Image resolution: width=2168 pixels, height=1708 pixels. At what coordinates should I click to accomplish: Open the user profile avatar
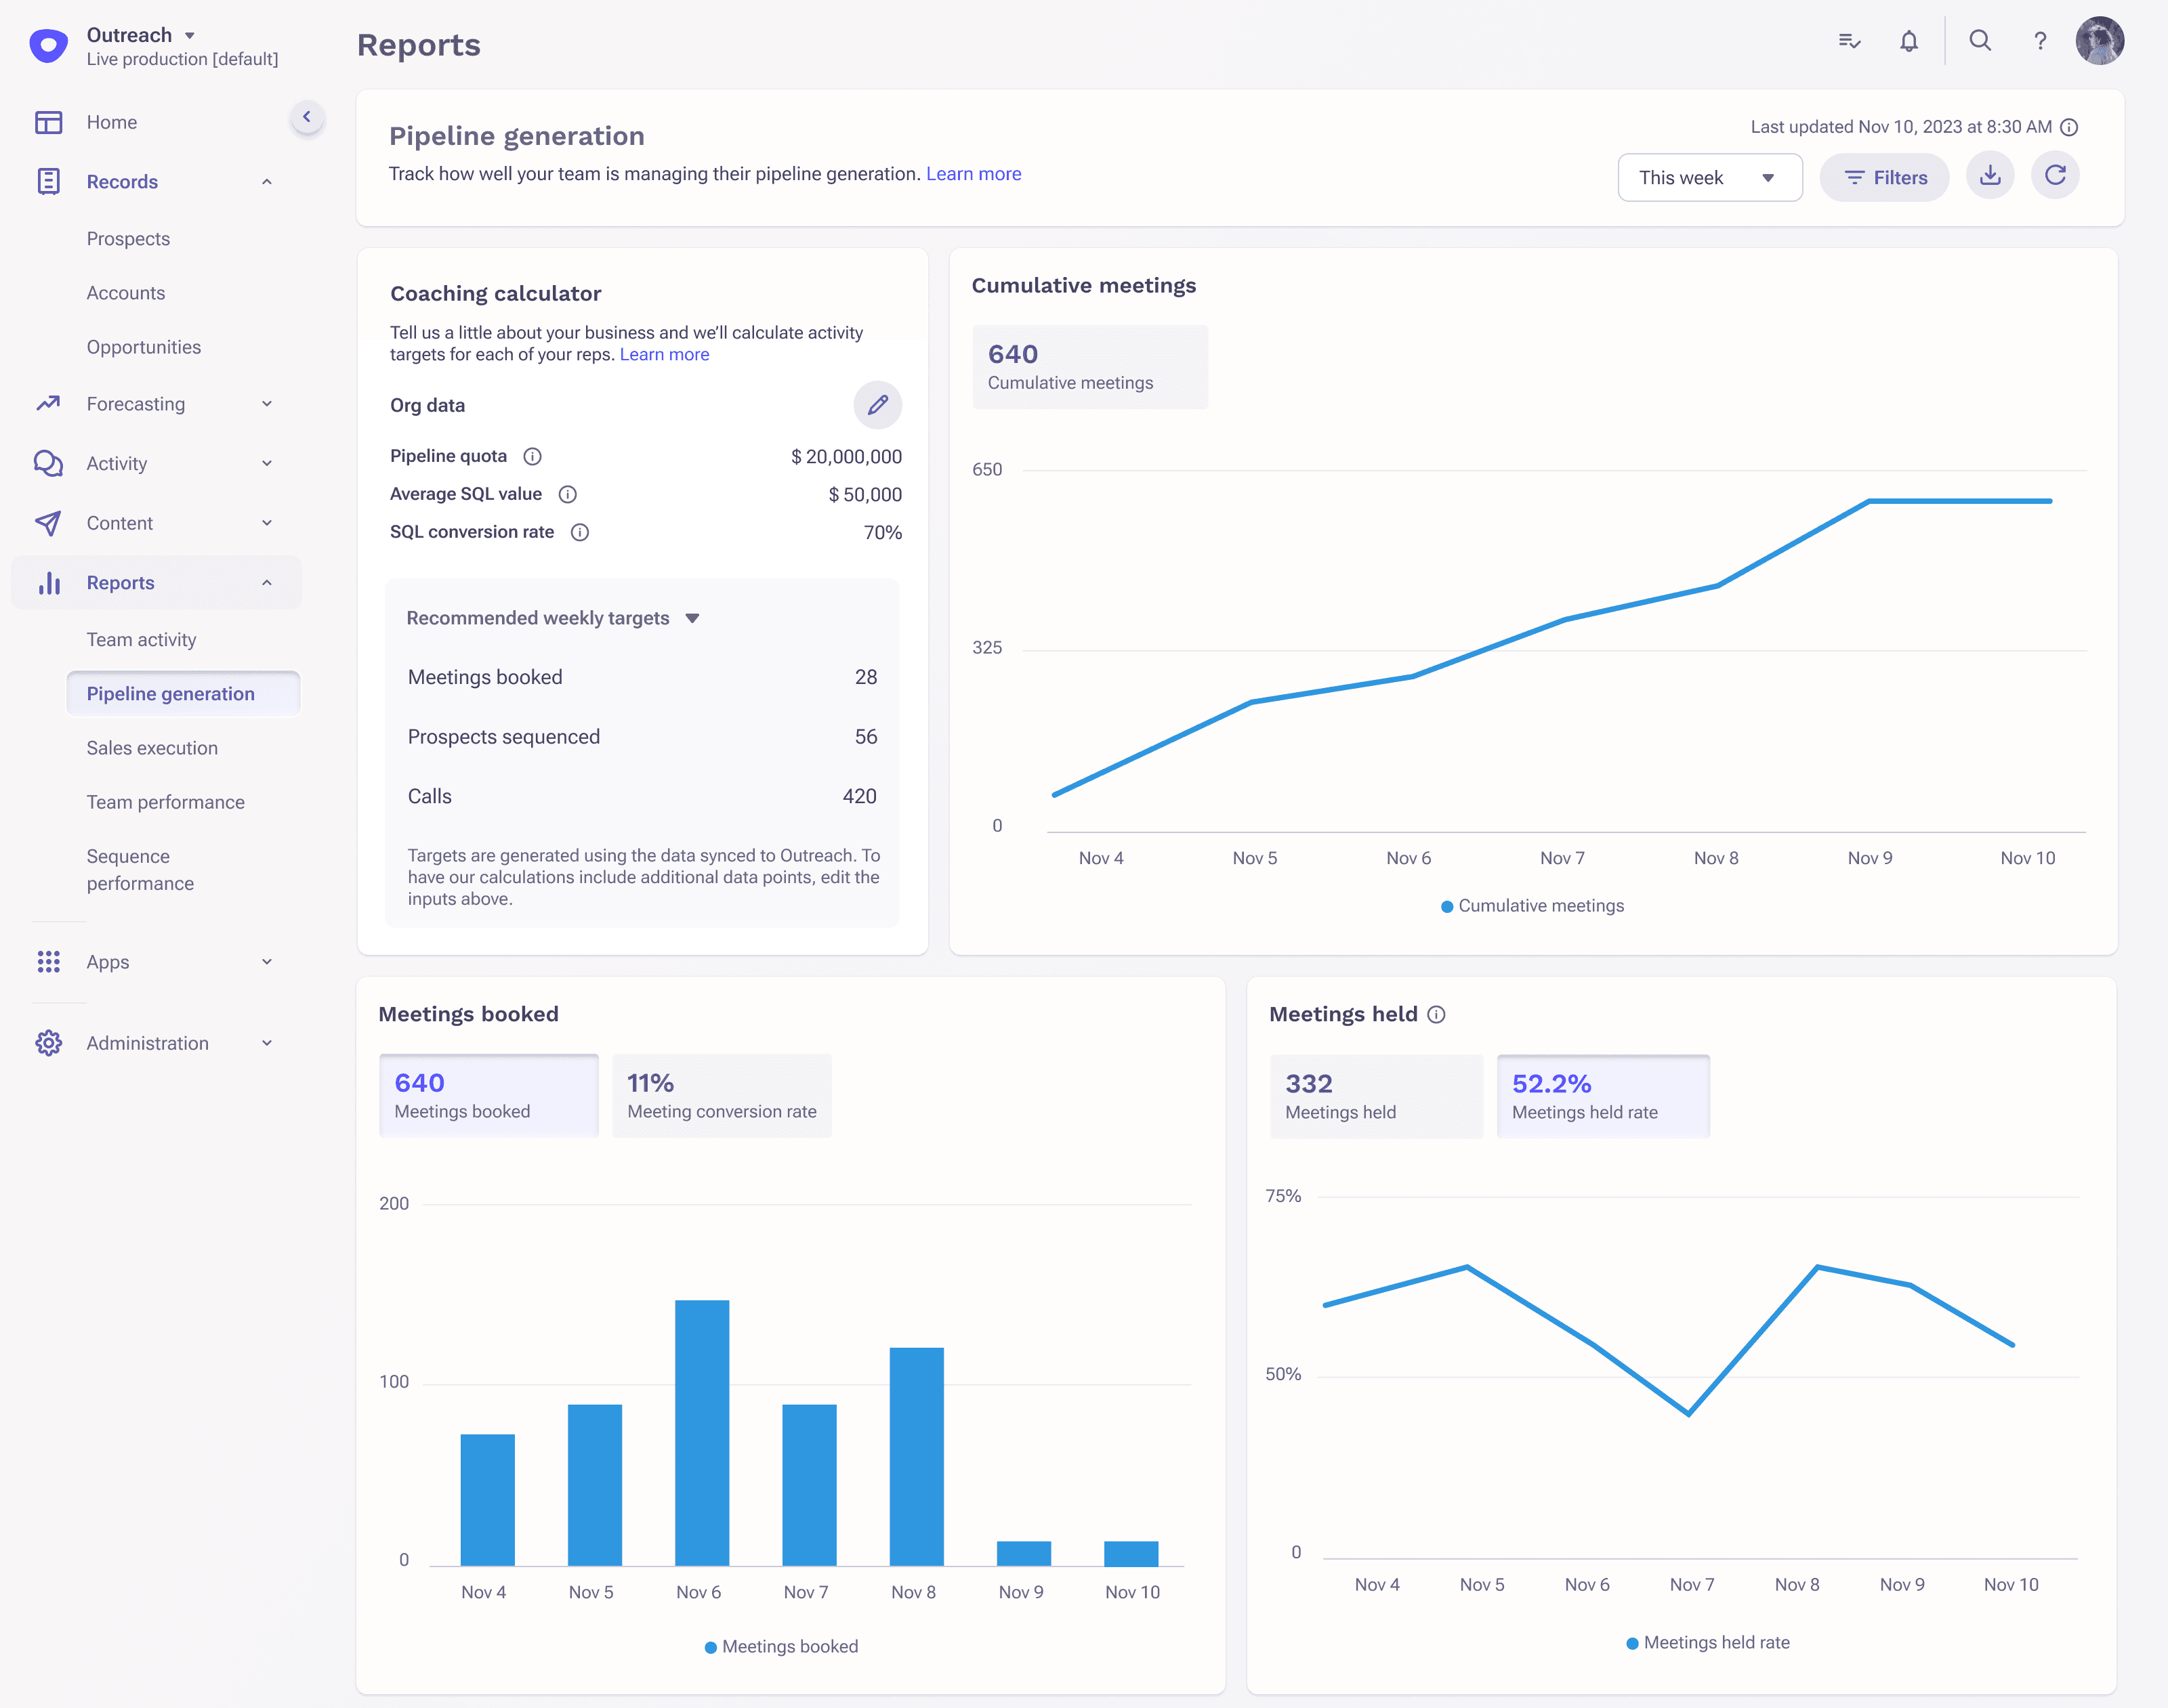2099,41
